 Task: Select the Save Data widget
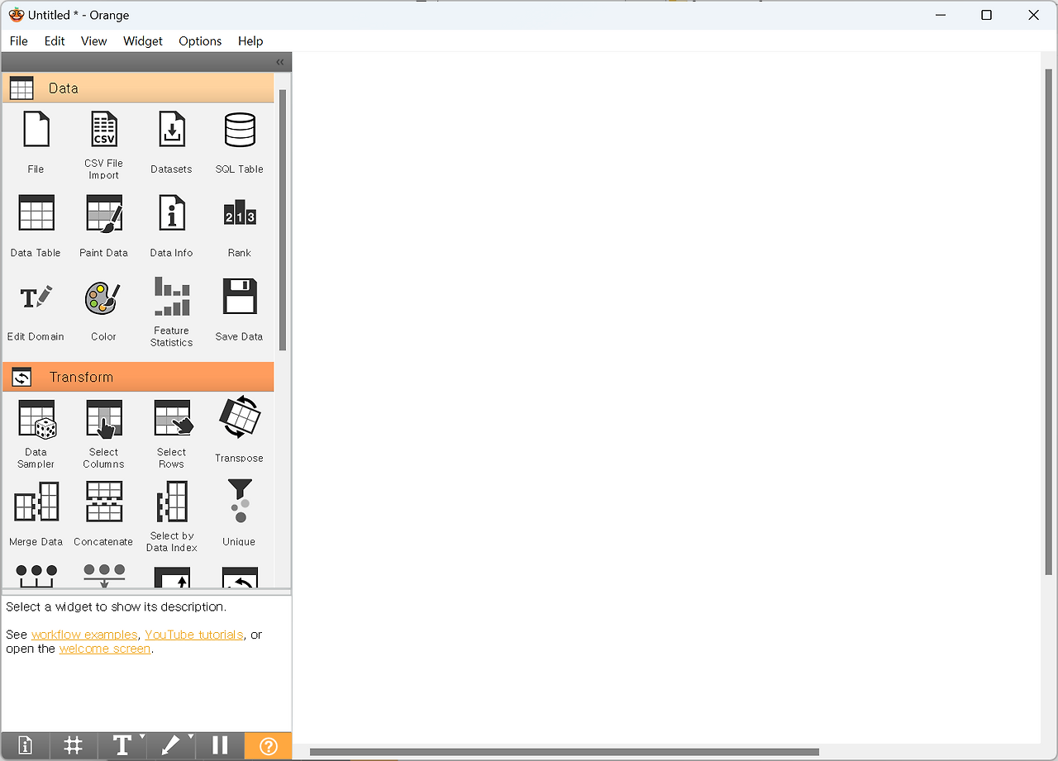tap(240, 297)
